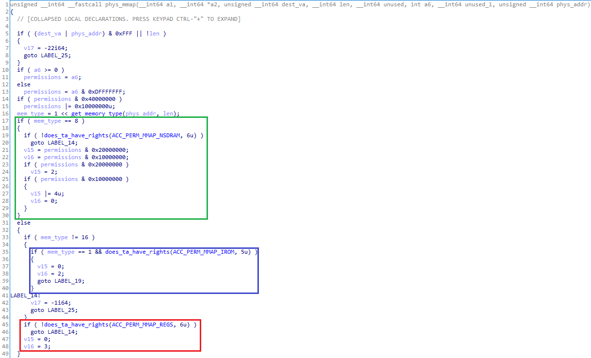Click the ACC_PERM_MMAP_IROM constant

204,252
